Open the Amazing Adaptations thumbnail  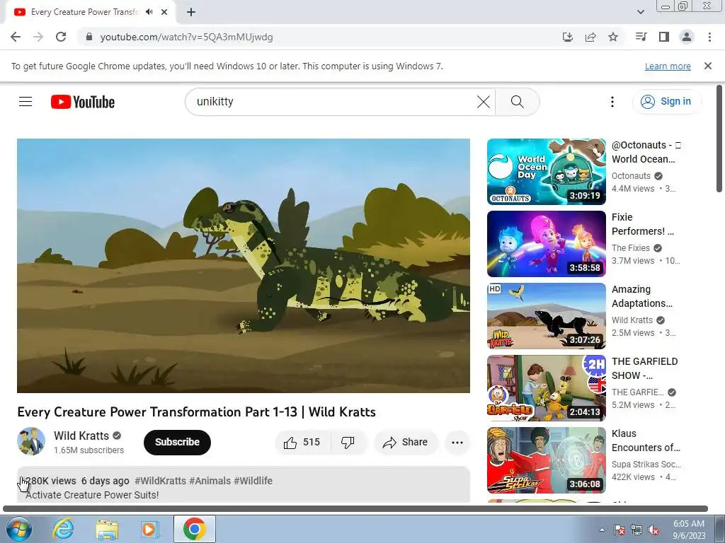coord(546,316)
